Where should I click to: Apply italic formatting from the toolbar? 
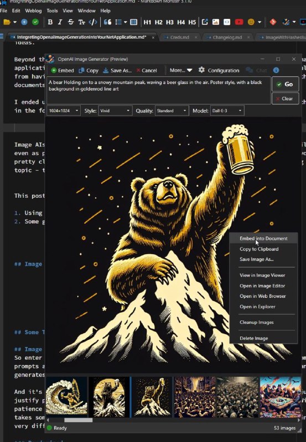tap(60, 22)
